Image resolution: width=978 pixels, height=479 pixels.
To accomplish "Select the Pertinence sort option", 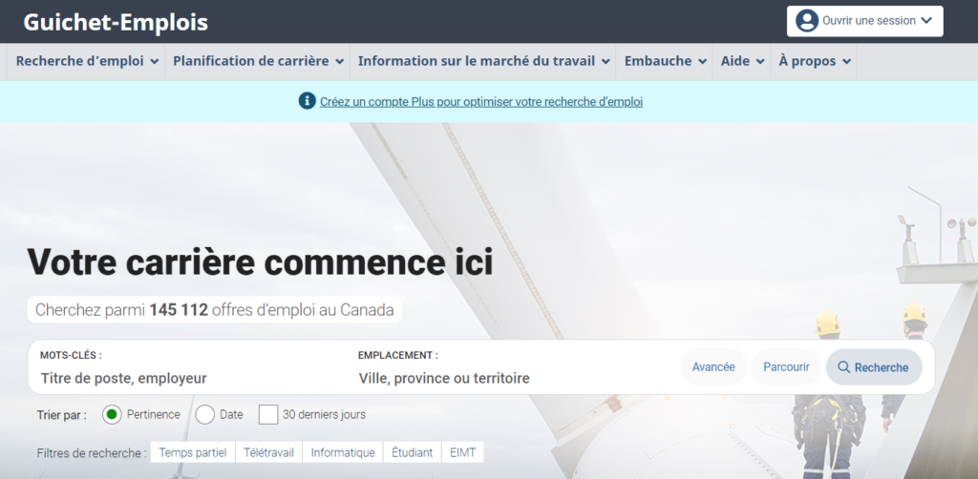I will (112, 415).
